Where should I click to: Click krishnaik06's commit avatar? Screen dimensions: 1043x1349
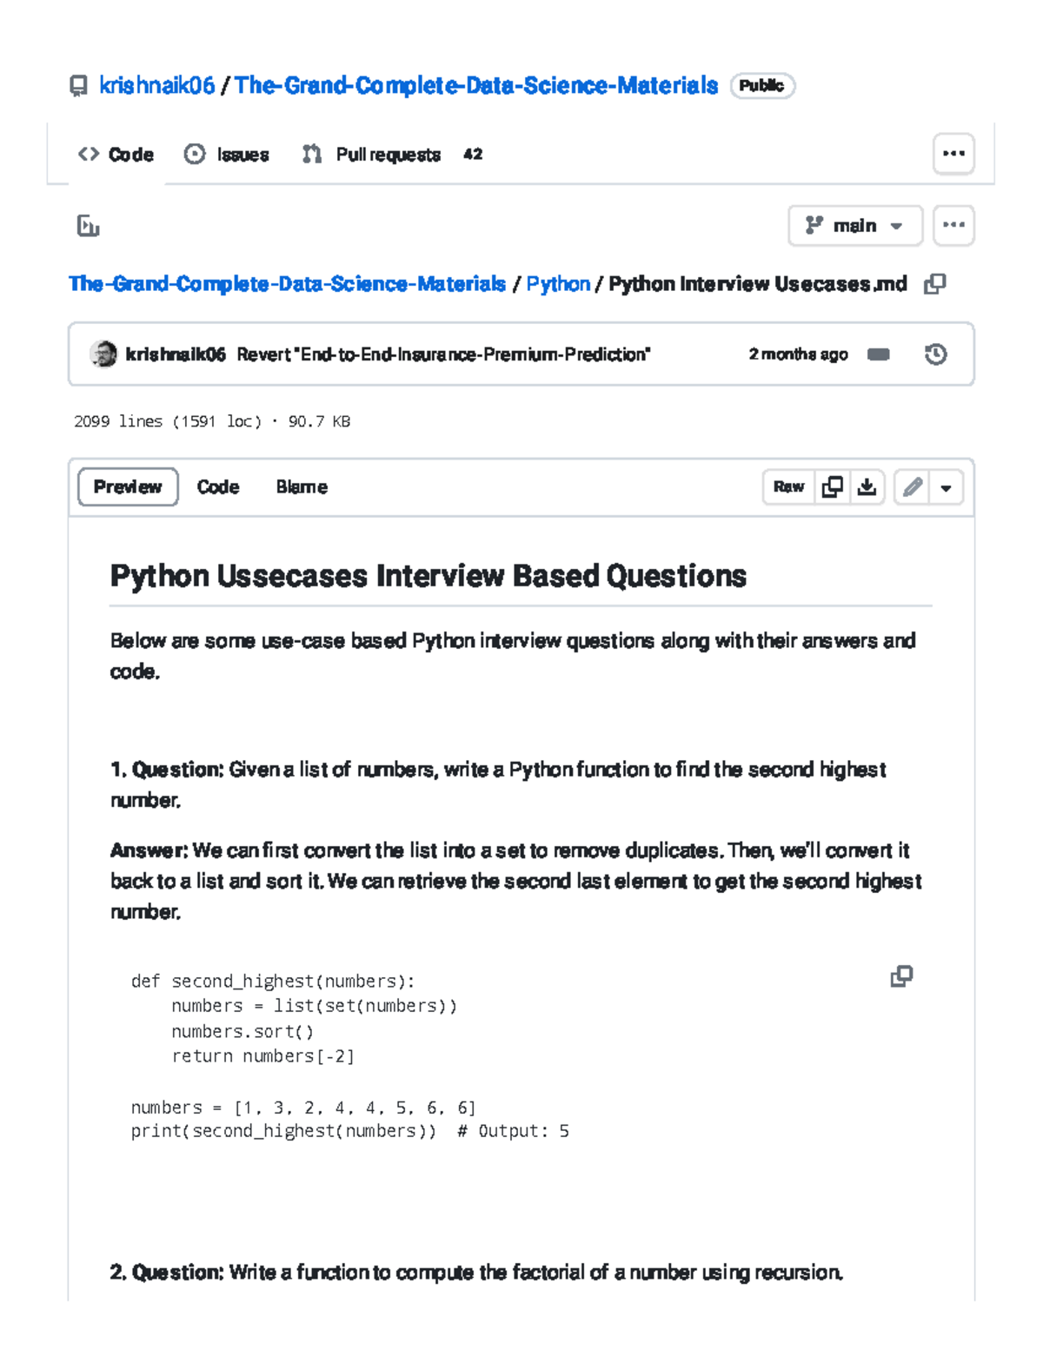pos(103,354)
